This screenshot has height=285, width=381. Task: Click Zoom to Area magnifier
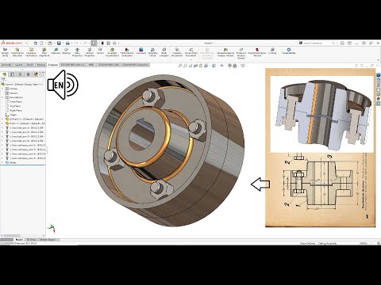pos(185,66)
